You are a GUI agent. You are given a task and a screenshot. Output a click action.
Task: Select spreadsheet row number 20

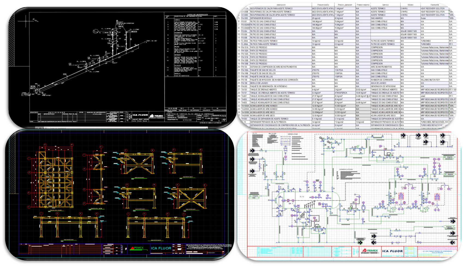pyautogui.click(x=239, y=67)
